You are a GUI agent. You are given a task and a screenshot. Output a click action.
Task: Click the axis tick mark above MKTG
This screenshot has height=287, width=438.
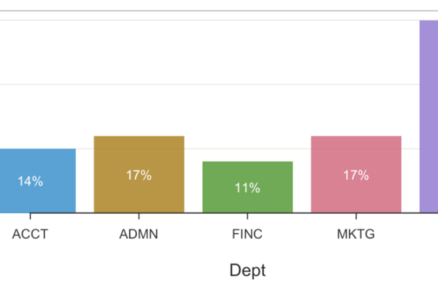[356, 217]
